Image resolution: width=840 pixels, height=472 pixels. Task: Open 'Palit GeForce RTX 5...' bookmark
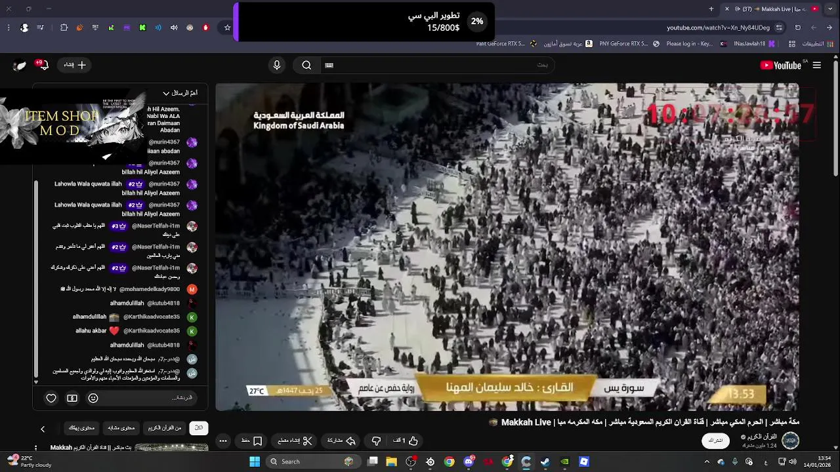click(507, 44)
